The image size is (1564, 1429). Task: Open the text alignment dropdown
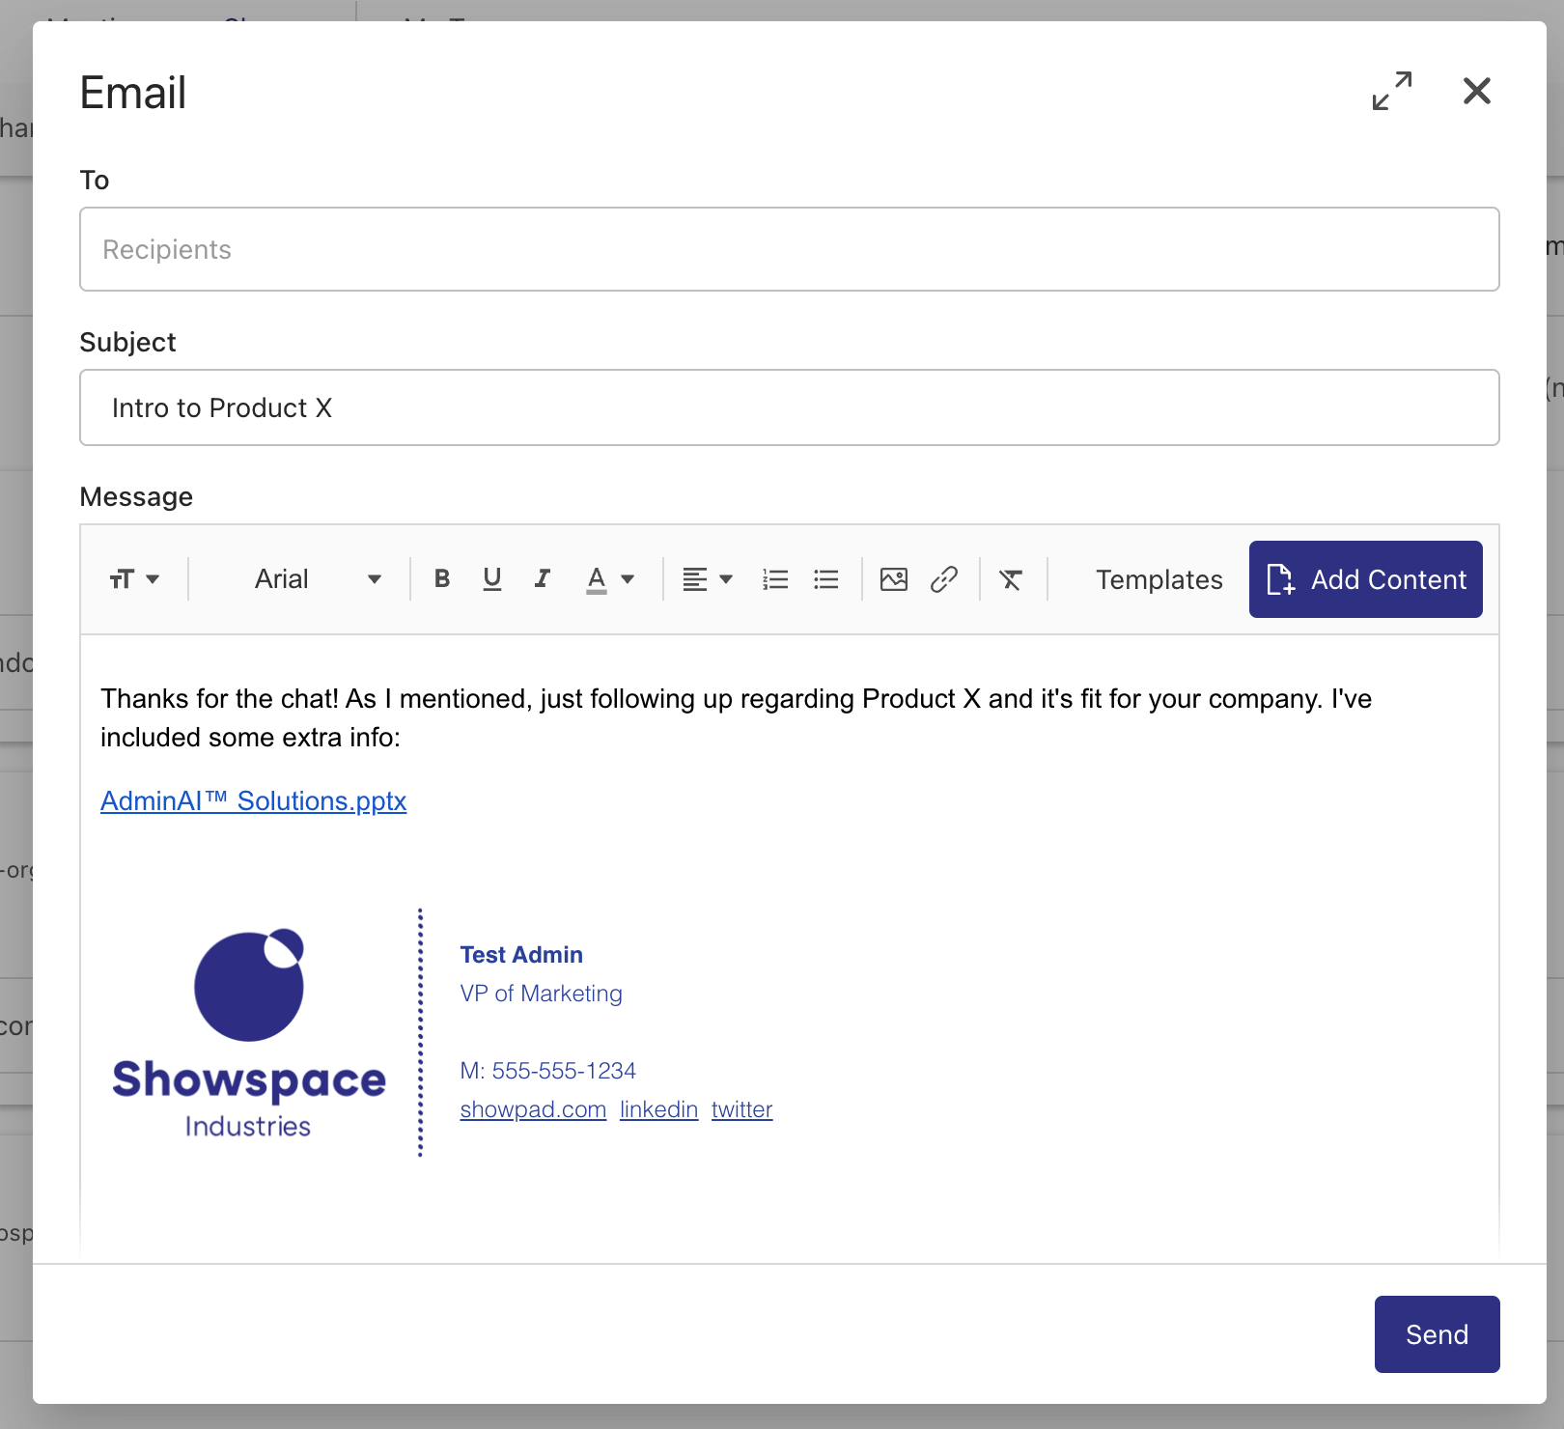[706, 579]
